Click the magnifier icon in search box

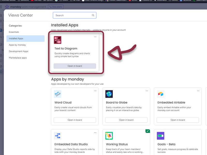(93, 16)
